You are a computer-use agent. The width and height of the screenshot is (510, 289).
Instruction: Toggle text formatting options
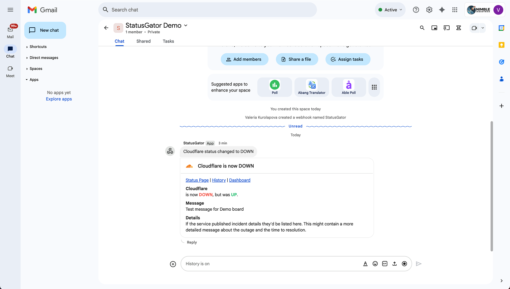pyautogui.click(x=365, y=264)
